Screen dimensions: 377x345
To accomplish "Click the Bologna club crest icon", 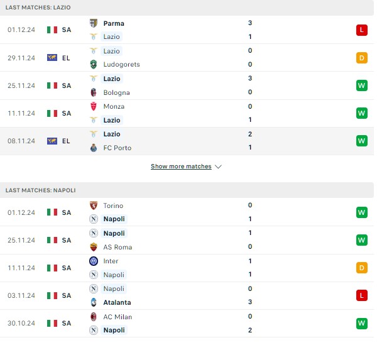I will [94, 92].
